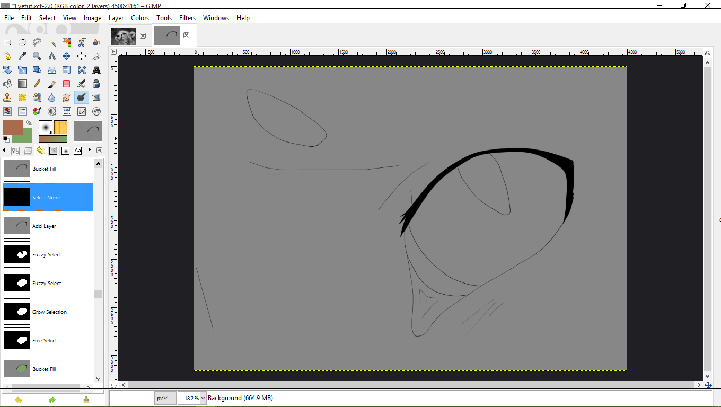The image size is (721, 407).
Task: Select the Move tool
Action: pyautogui.click(x=67, y=56)
